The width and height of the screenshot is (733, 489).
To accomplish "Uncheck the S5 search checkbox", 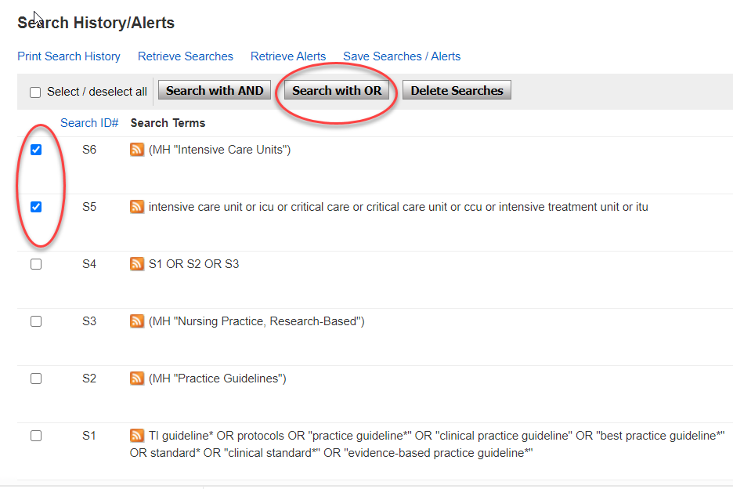I will pos(36,207).
